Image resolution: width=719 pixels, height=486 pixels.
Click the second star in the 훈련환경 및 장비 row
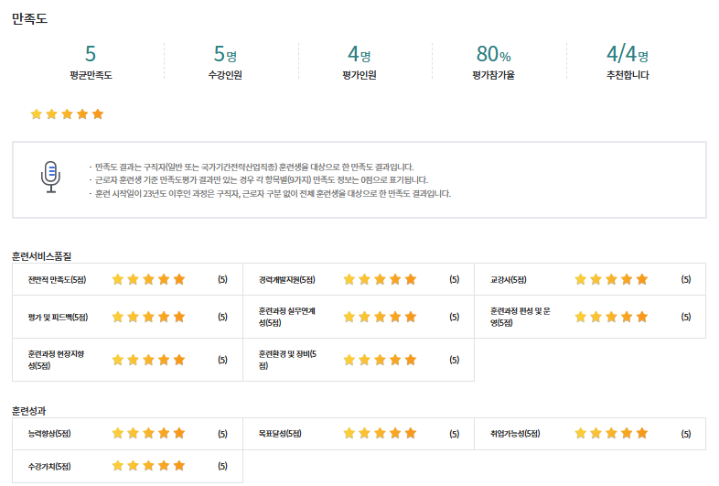coord(365,360)
